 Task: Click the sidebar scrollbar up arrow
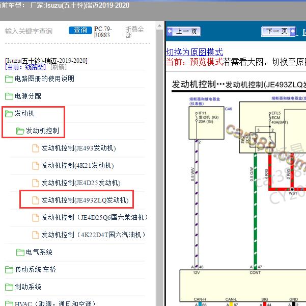(x=160, y=26)
